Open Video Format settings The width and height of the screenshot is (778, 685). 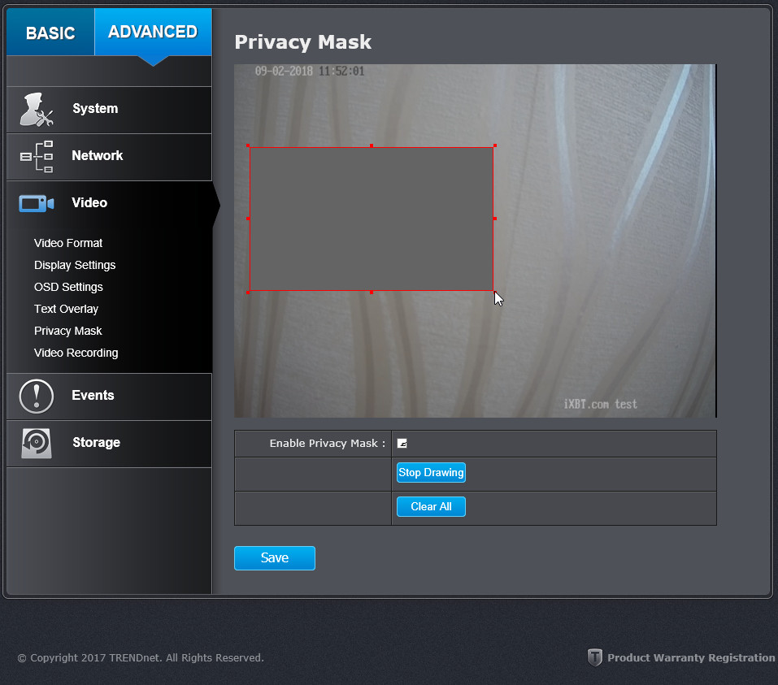point(68,243)
